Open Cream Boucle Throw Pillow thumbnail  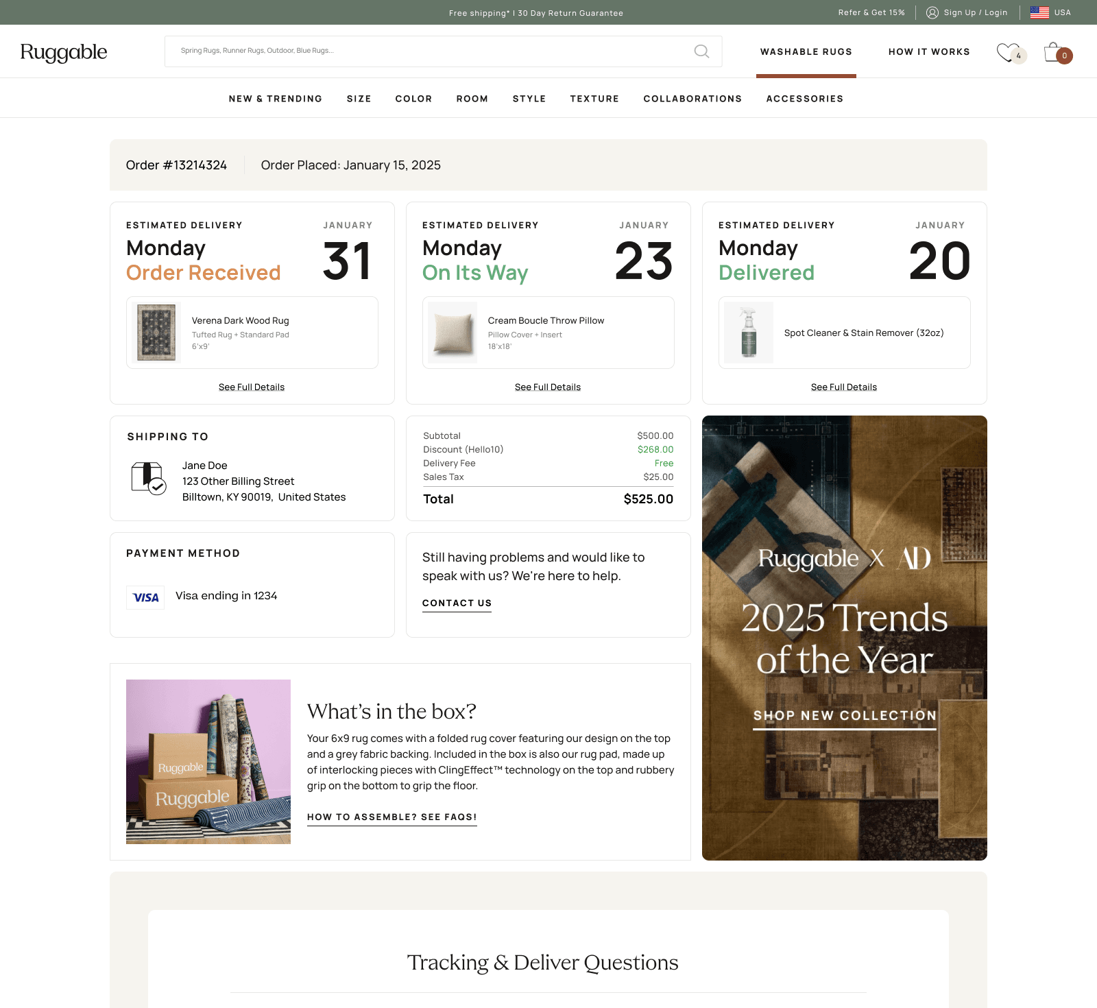(453, 333)
